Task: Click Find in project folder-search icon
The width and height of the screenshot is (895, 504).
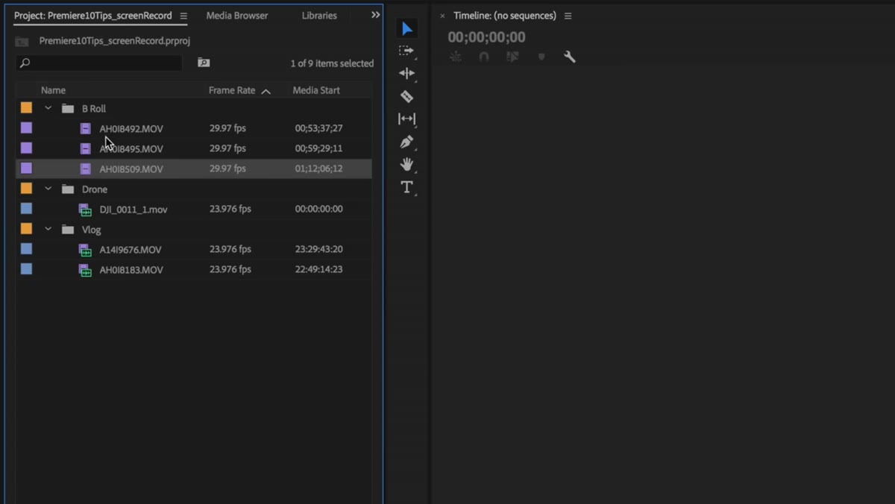Action: (x=204, y=63)
